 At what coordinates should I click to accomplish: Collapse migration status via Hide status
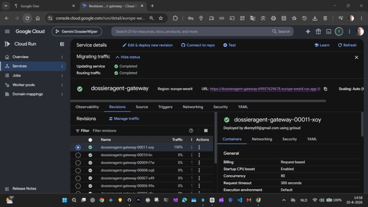(128, 57)
